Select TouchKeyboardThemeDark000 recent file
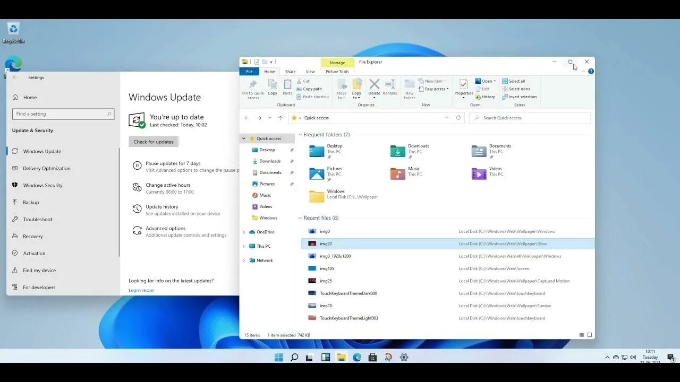The image size is (680, 382). pos(448,293)
